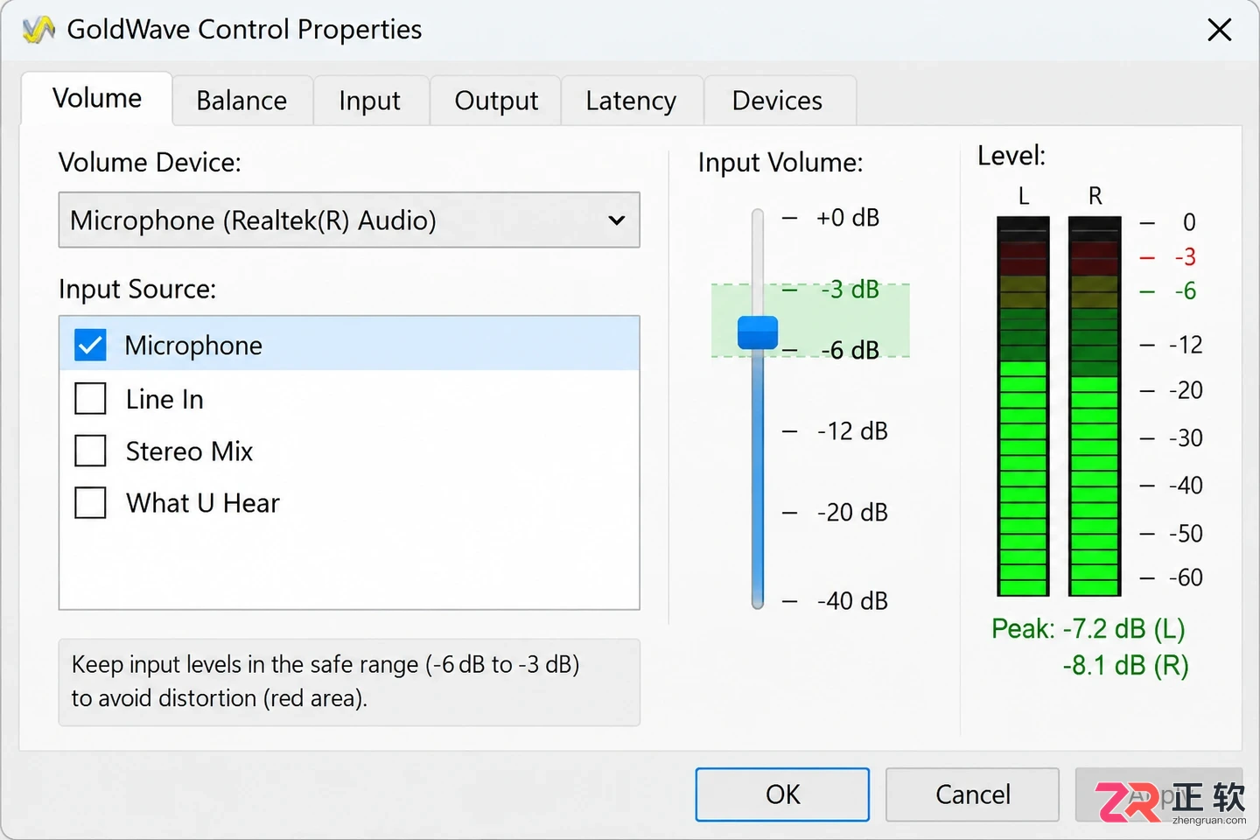Click the right channel R level meter
This screenshot has width=1260, height=840.
(1095, 406)
